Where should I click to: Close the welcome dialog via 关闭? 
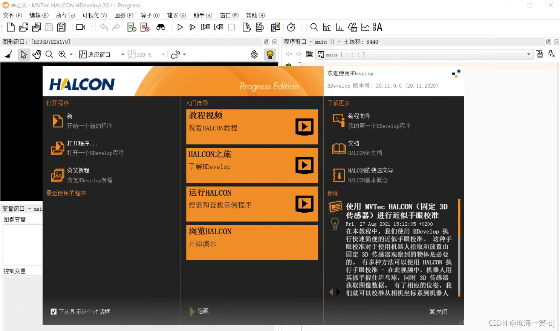[439, 311]
